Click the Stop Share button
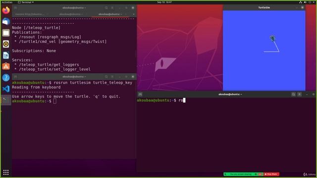 271,174
